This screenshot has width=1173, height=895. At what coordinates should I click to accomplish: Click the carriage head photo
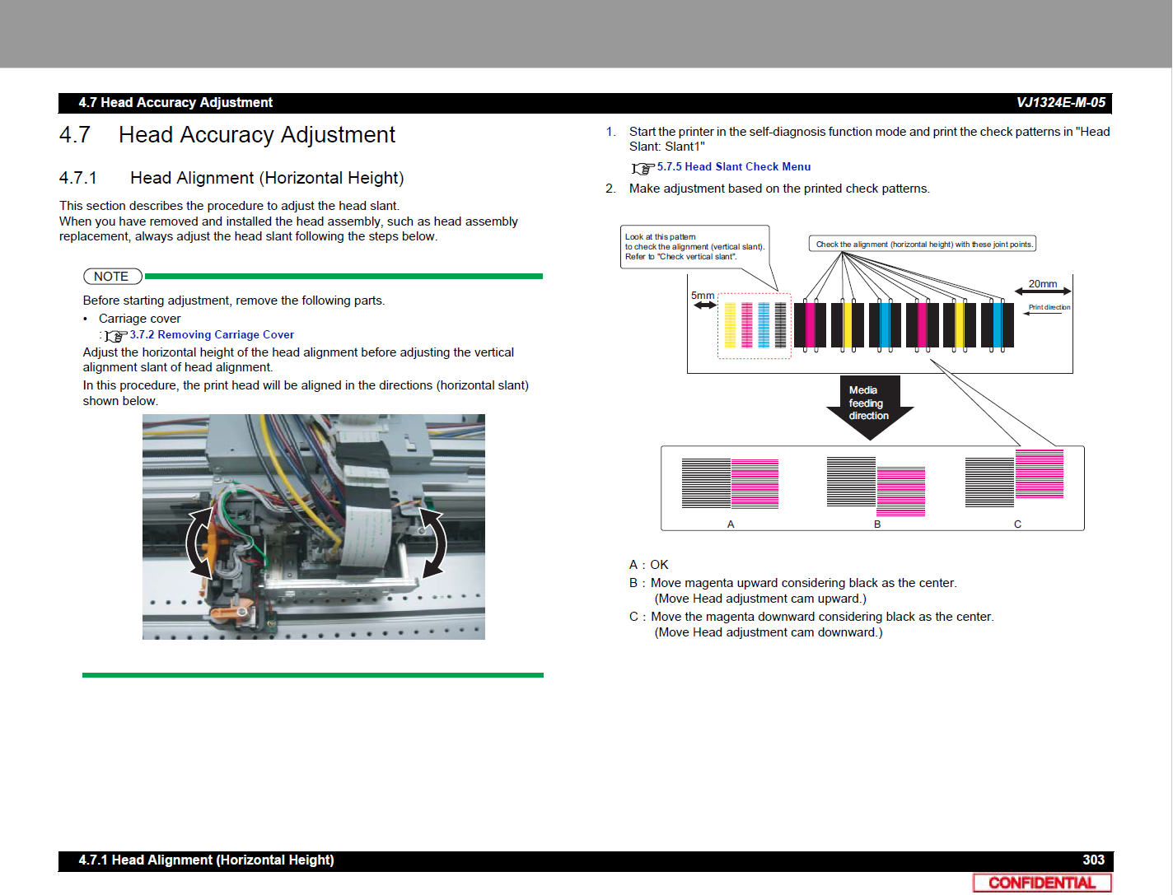(x=314, y=527)
